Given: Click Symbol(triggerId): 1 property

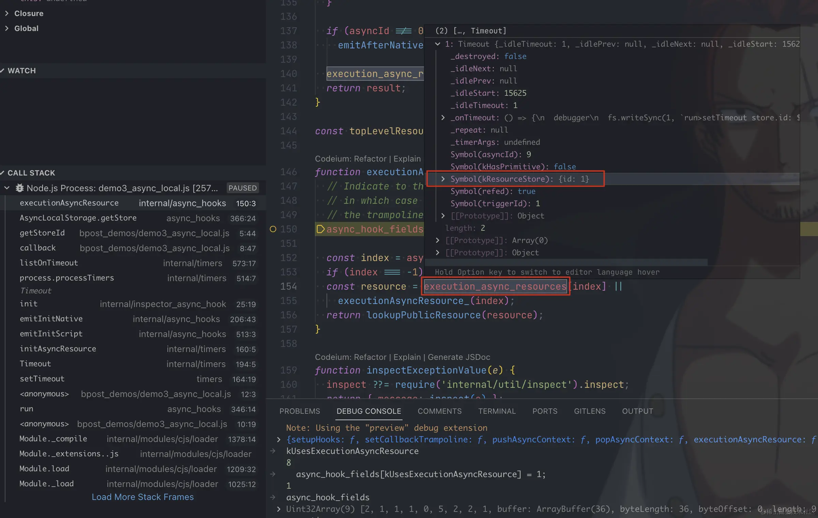Looking at the screenshot, I should pos(495,203).
